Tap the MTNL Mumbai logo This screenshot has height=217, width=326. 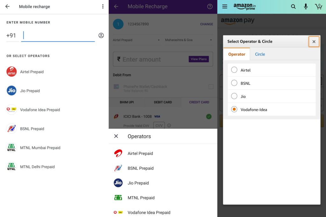tap(11, 147)
